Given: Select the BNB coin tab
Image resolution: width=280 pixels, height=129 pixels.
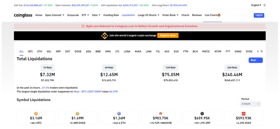Looking at the screenshot, I should 98,51.
